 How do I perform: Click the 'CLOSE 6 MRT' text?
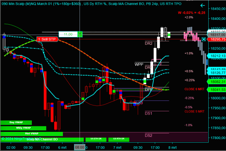pos(195,89)
